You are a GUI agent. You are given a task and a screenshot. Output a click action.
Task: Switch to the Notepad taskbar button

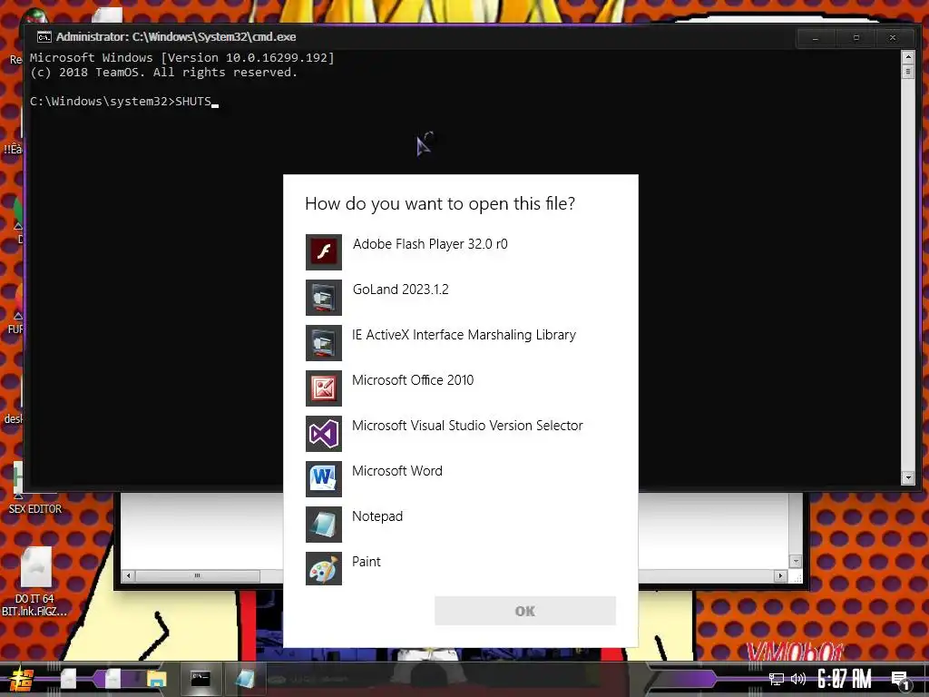tap(245, 679)
